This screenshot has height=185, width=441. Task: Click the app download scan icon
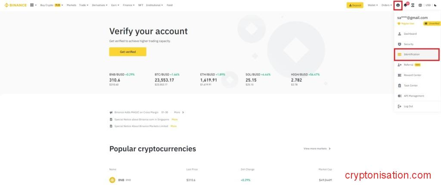pos(413,5)
